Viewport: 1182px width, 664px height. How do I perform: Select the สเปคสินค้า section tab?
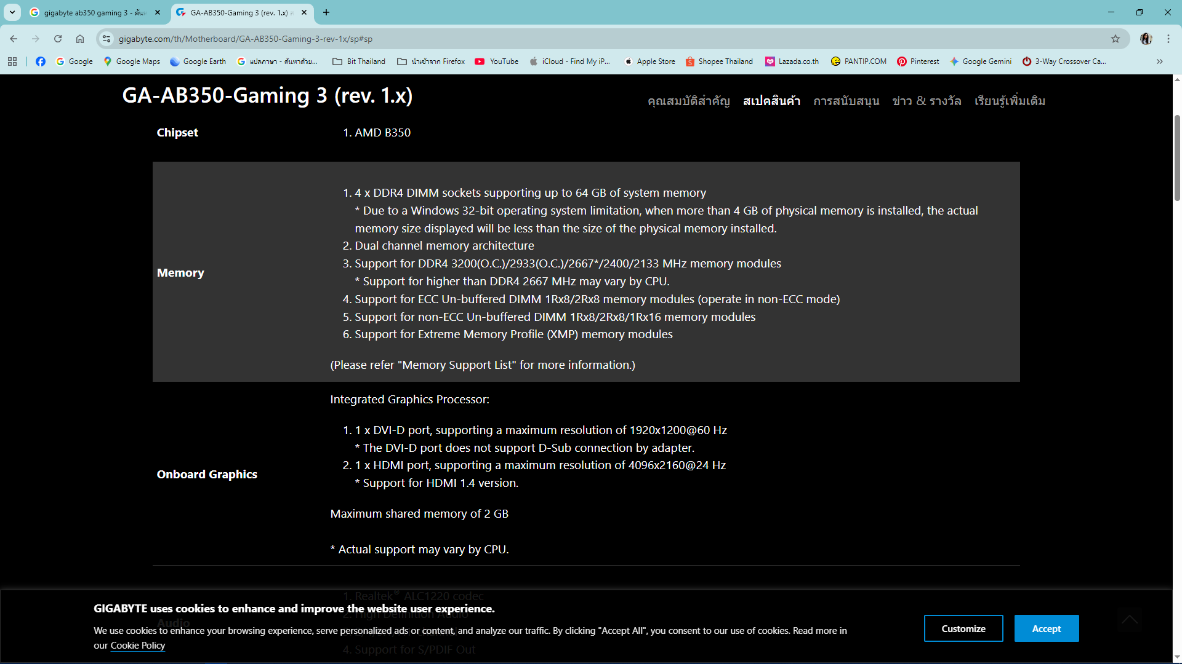[x=771, y=101]
